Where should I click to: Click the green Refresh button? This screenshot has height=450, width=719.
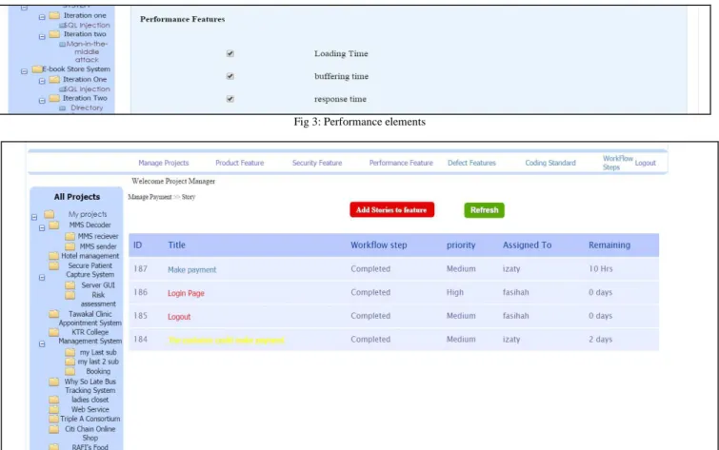(484, 210)
